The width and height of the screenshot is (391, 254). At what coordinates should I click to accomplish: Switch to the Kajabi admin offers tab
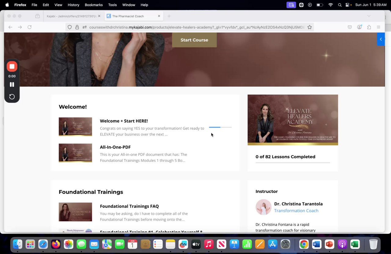[x=71, y=16]
